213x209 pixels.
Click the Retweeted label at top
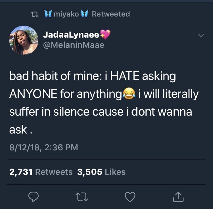click(111, 14)
